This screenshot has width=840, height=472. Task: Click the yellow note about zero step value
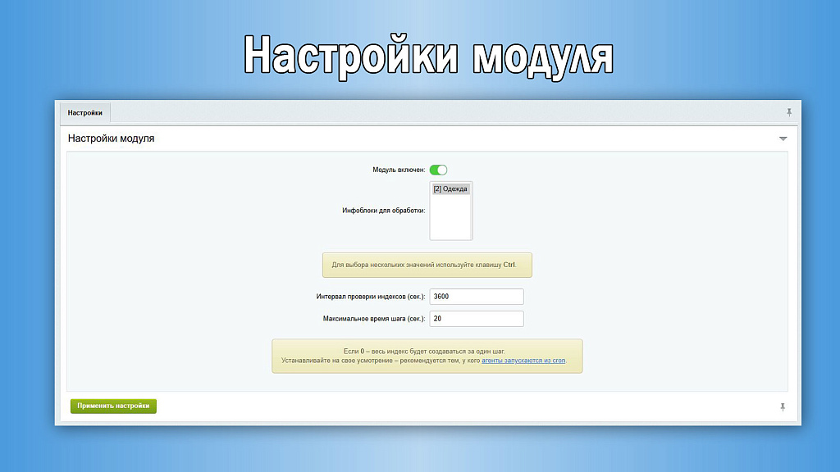coord(427,356)
